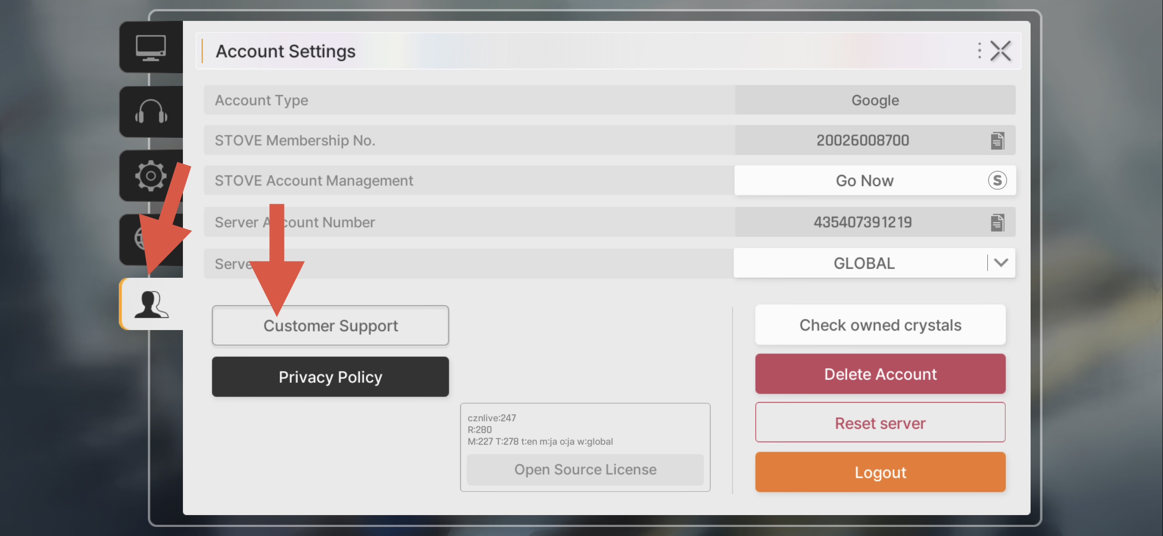Click the STOVE 'S' logo icon
Viewport: 1163px width, 536px height.
997,180
